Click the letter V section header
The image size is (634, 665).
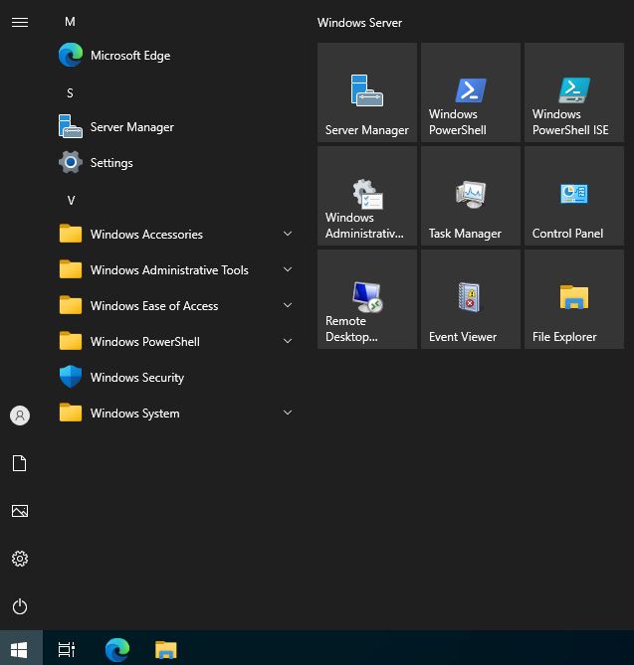click(x=71, y=201)
